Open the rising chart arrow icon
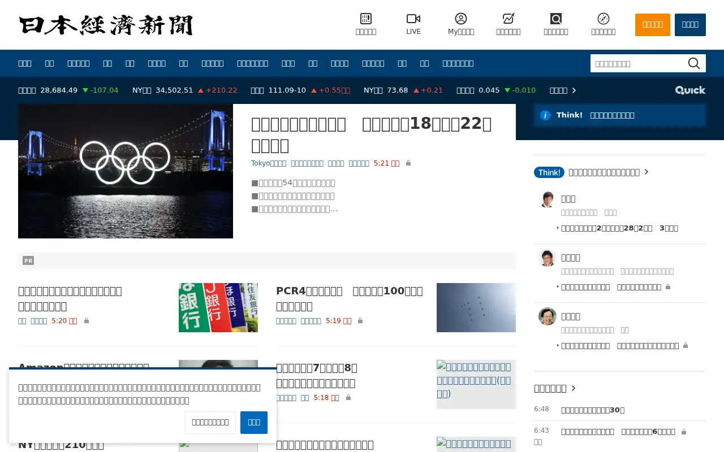The height and width of the screenshot is (452, 724). (508, 19)
